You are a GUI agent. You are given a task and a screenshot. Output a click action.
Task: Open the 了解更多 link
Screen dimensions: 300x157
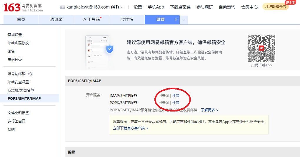coord(209,110)
